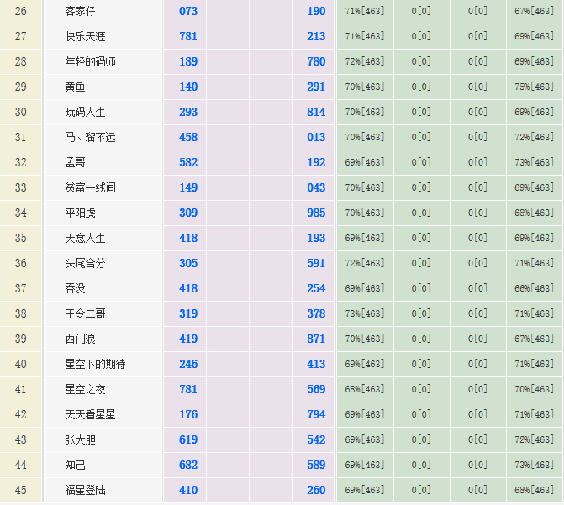Open the 天天看星星 user link
This screenshot has height=505, width=564.
pyautogui.click(x=90, y=415)
